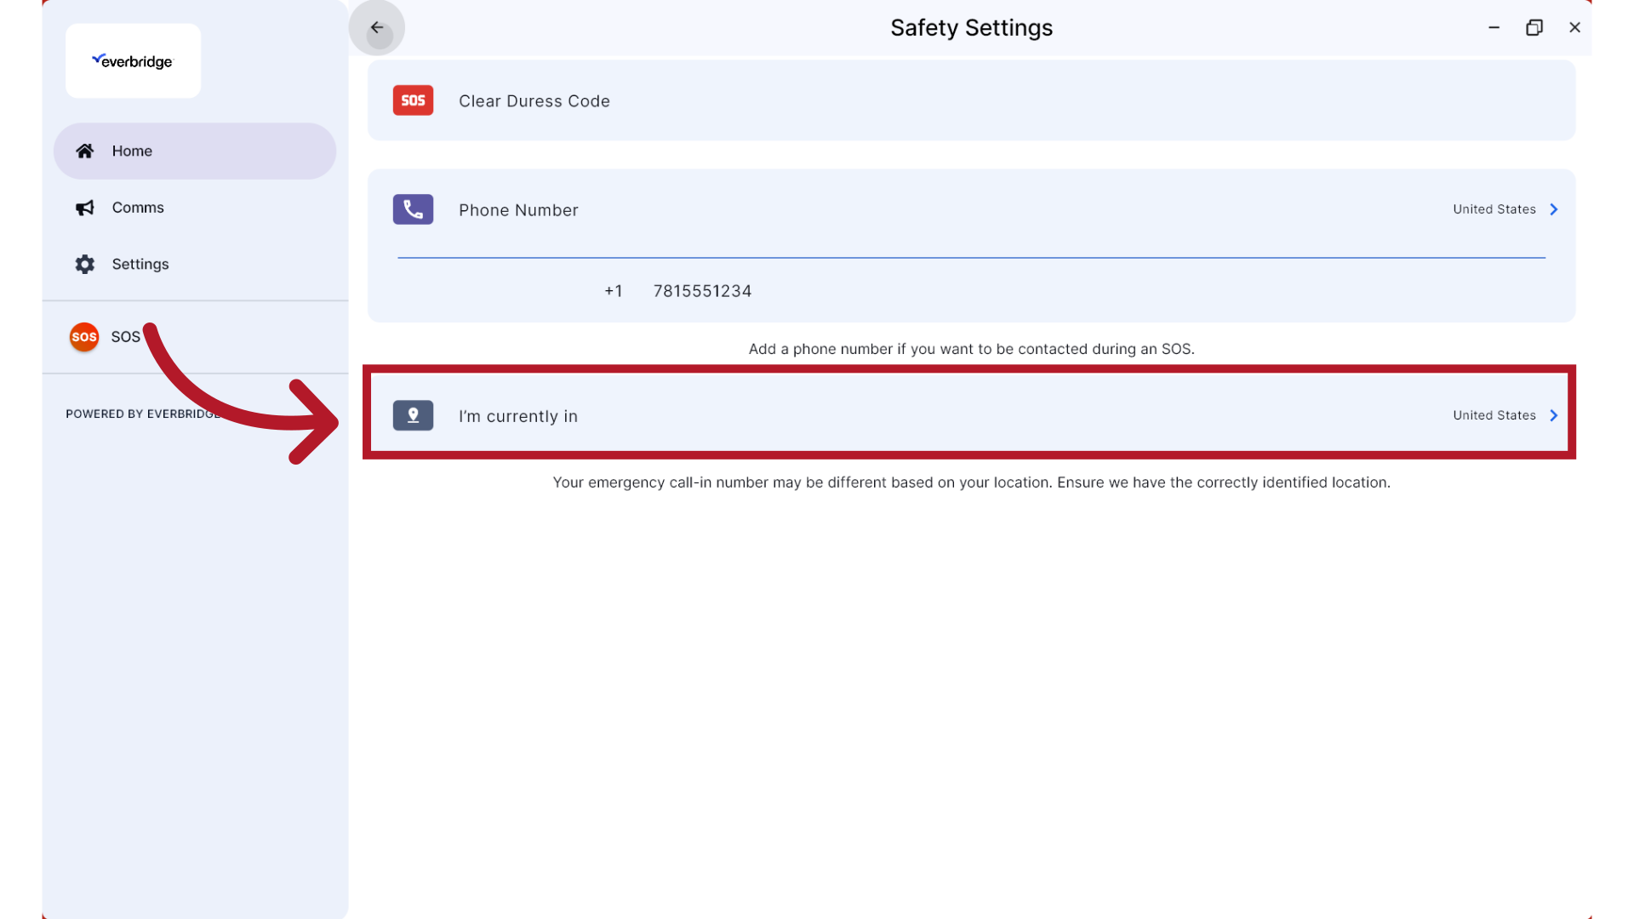
Task: Select the SOS sidebar entry
Action: point(125,337)
